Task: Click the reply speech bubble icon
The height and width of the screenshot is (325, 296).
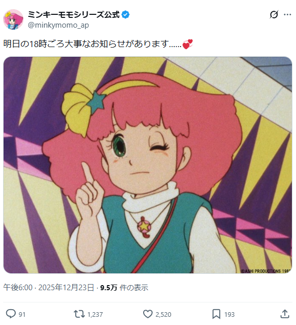Action: (11, 314)
